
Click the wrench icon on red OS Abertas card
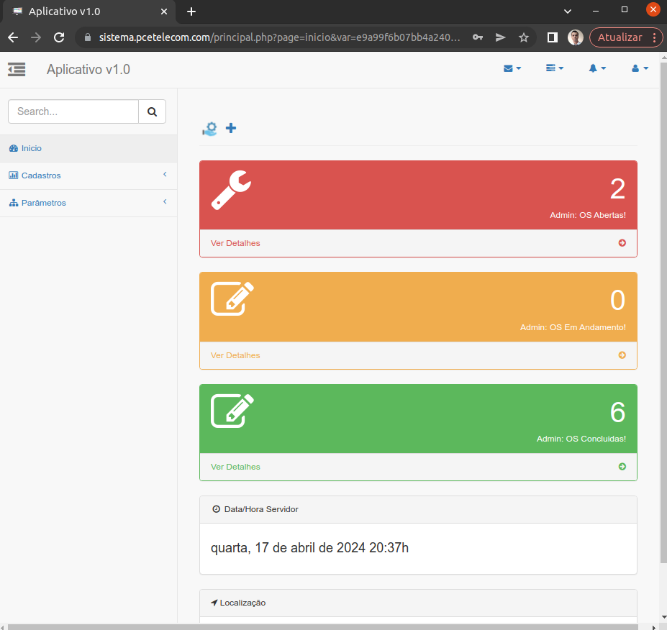point(230,189)
